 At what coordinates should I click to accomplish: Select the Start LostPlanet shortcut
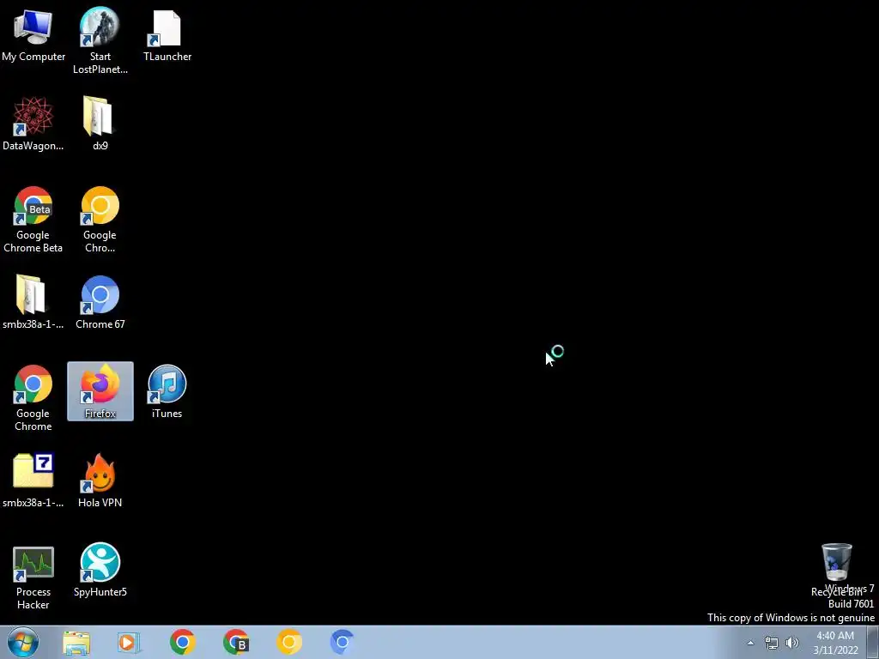(100, 40)
